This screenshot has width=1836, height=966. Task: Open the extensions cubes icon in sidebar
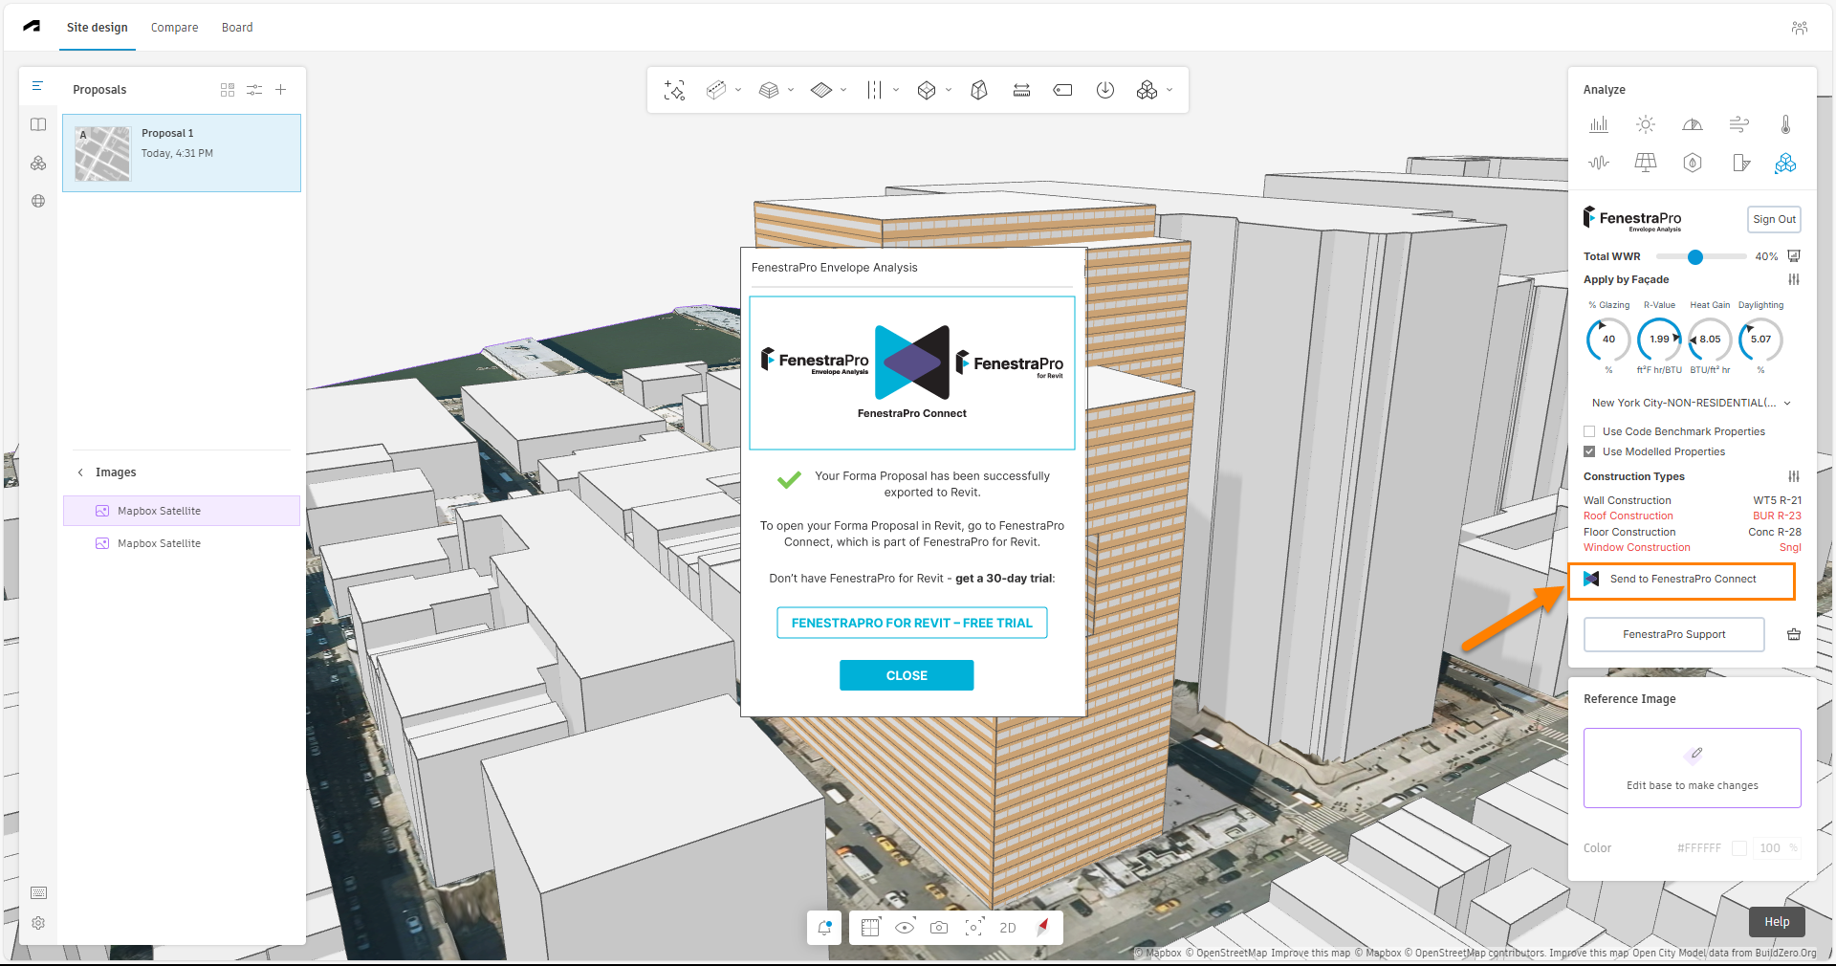pos(38,164)
